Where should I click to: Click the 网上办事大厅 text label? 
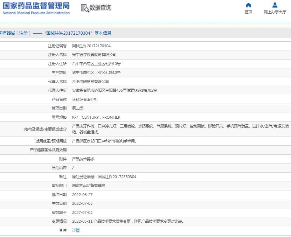click(x=275, y=12)
